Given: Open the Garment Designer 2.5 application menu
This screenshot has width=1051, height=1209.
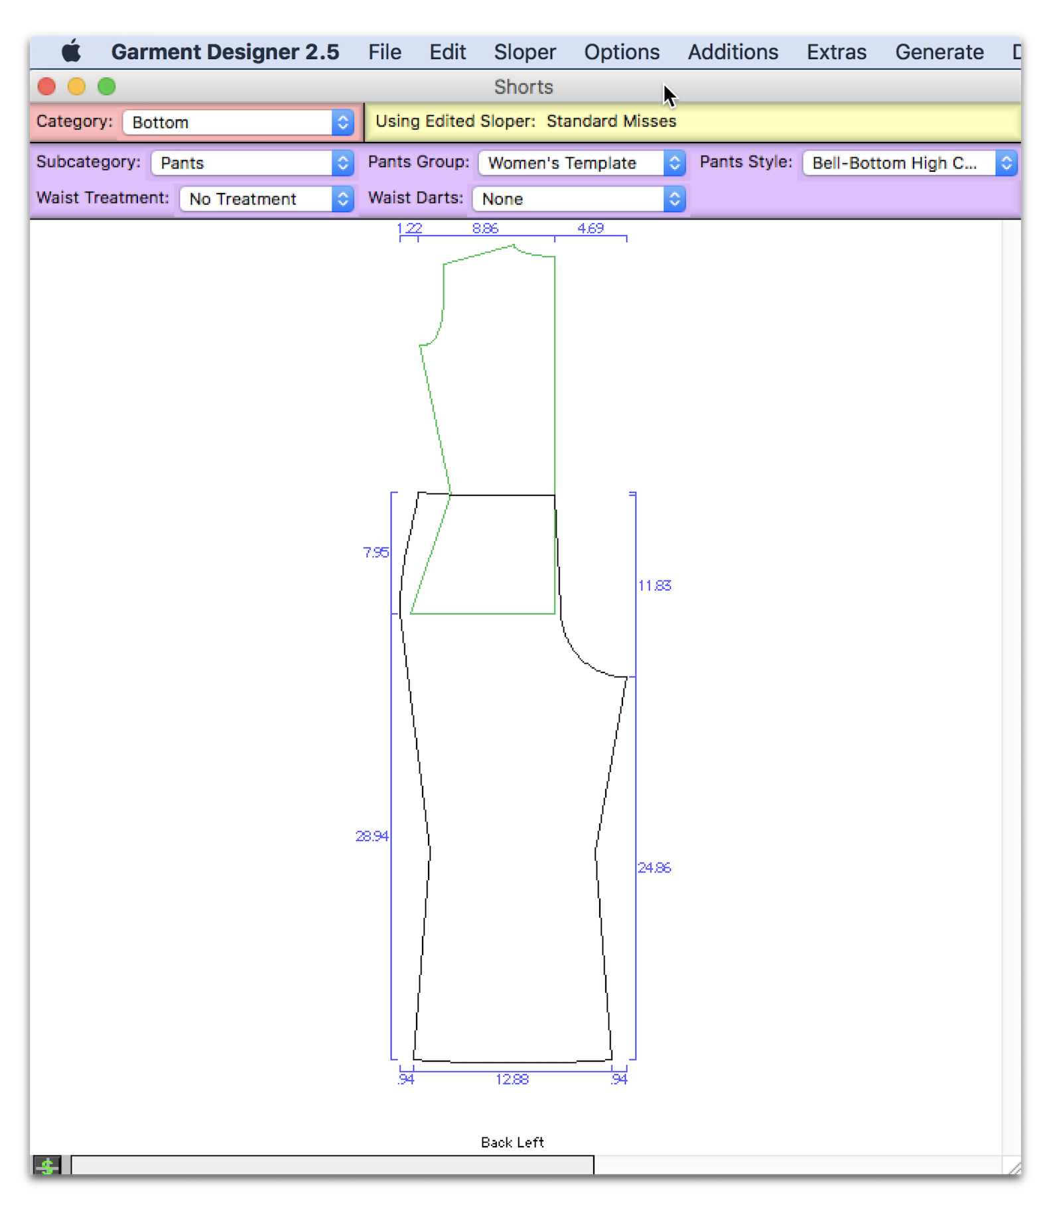Looking at the screenshot, I should click(x=225, y=52).
